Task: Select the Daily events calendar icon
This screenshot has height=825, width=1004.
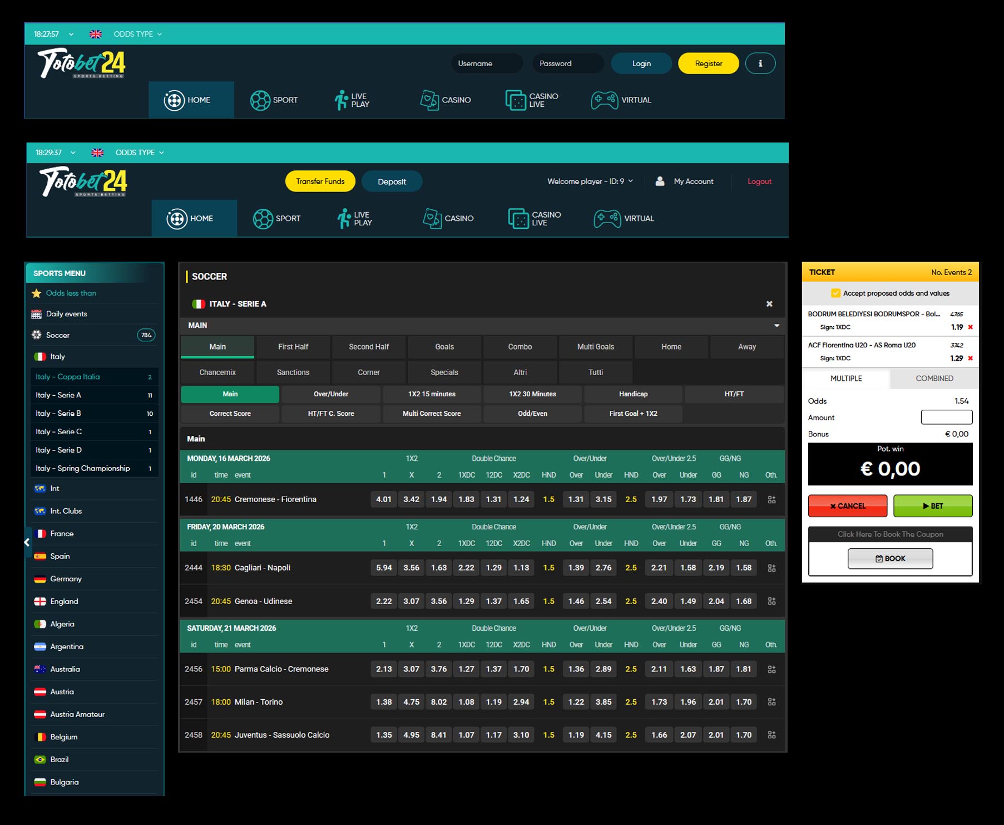Action: (37, 313)
